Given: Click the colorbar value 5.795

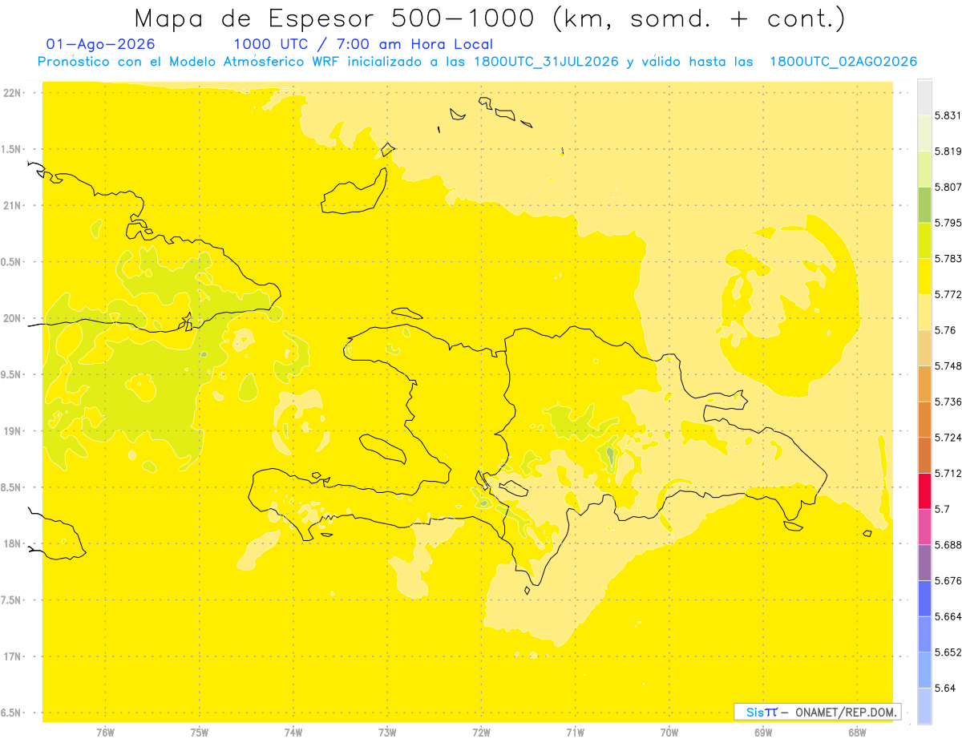Looking at the screenshot, I should click(x=948, y=223).
